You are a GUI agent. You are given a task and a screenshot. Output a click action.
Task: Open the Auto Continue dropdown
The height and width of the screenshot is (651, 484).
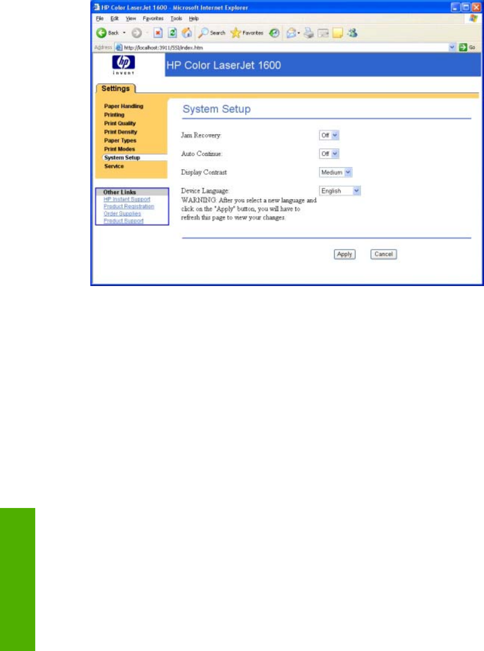(329, 154)
